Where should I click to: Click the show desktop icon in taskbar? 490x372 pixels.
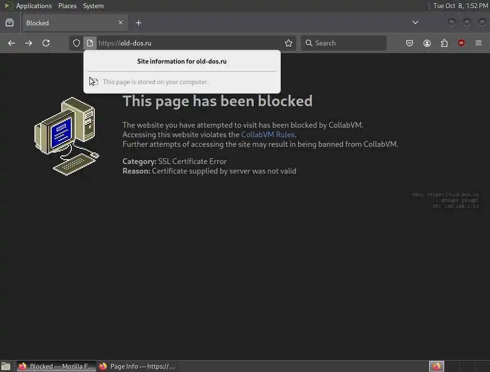(6, 366)
